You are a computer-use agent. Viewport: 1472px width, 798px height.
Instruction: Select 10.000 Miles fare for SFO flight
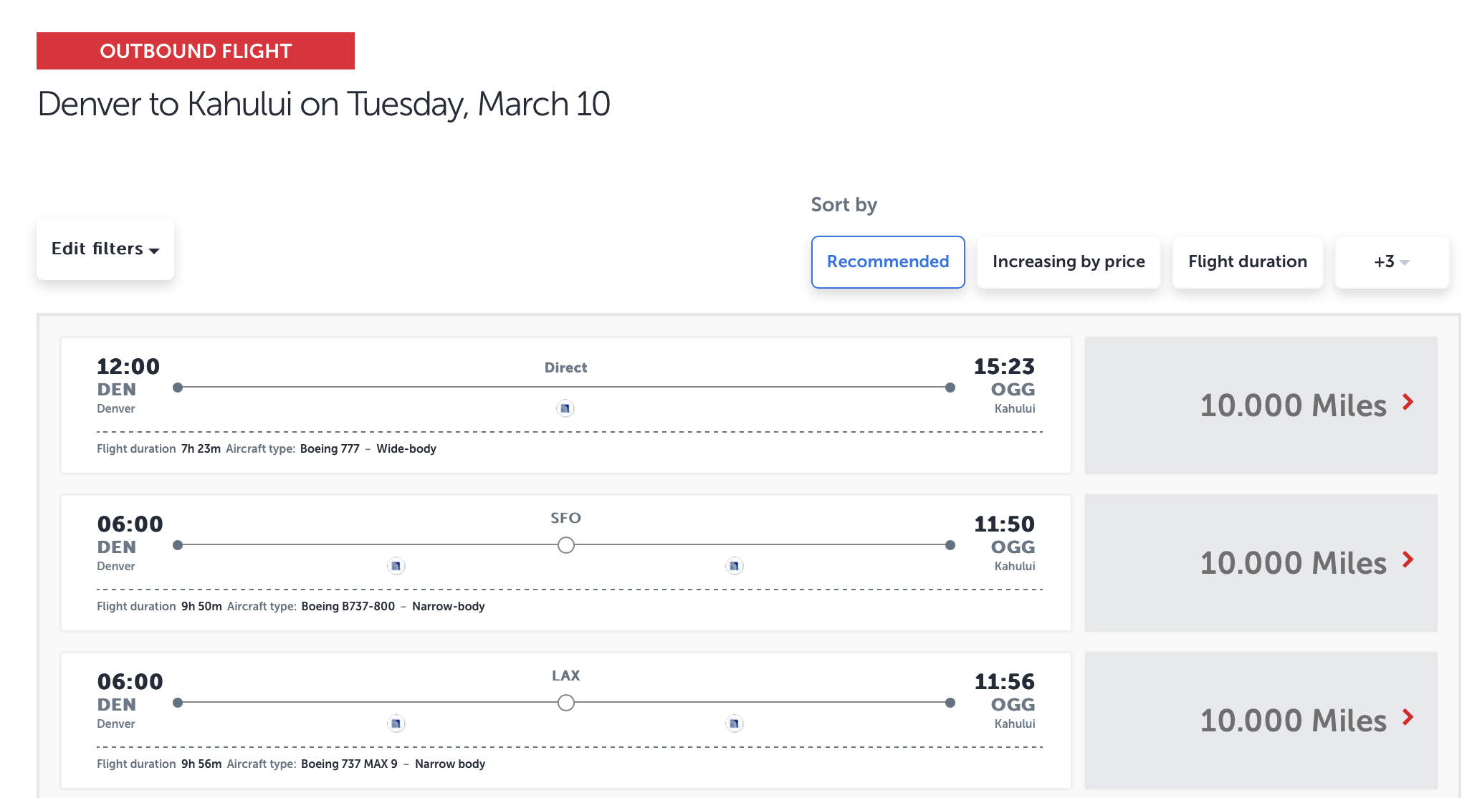coord(1293,563)
